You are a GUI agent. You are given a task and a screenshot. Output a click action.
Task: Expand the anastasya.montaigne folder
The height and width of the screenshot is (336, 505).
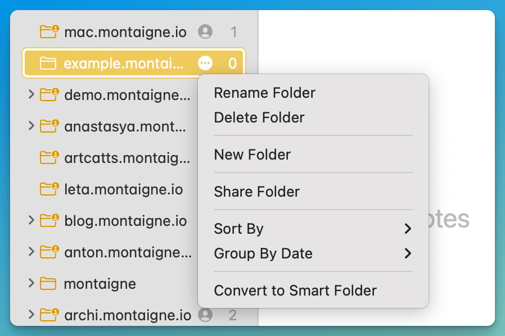31,126
